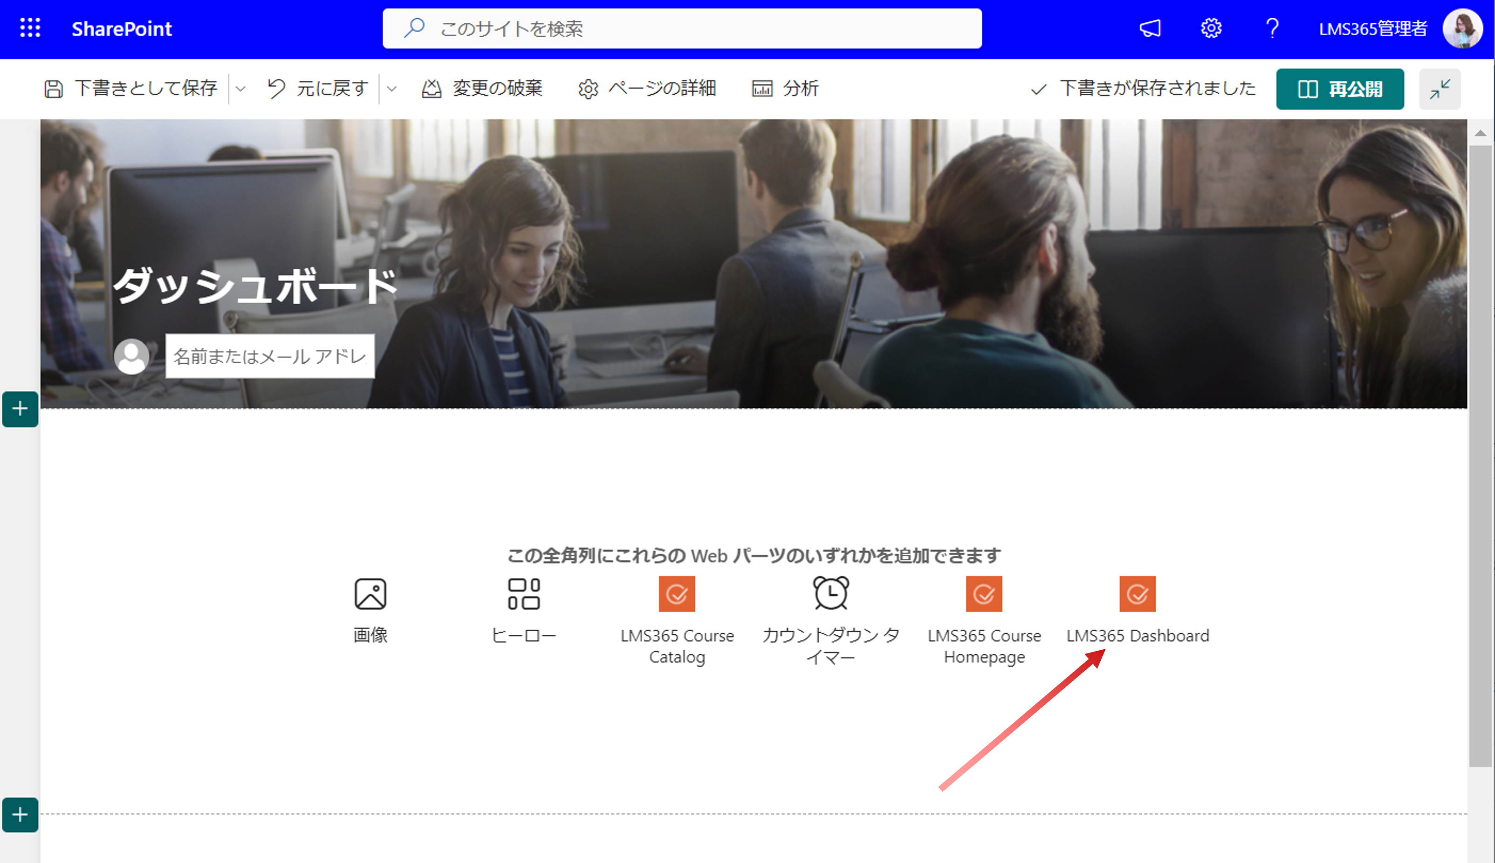The image size is (1495, 863).
Task: Click 下書きとして保存 save as draft
Action: (130, 88)
